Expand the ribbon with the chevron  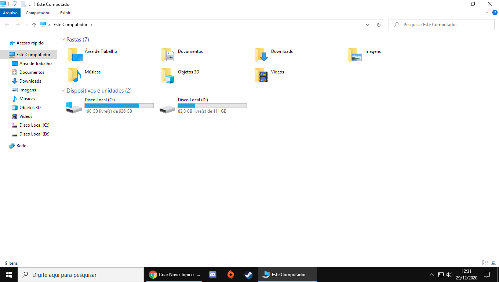click(x=487, y=12)
